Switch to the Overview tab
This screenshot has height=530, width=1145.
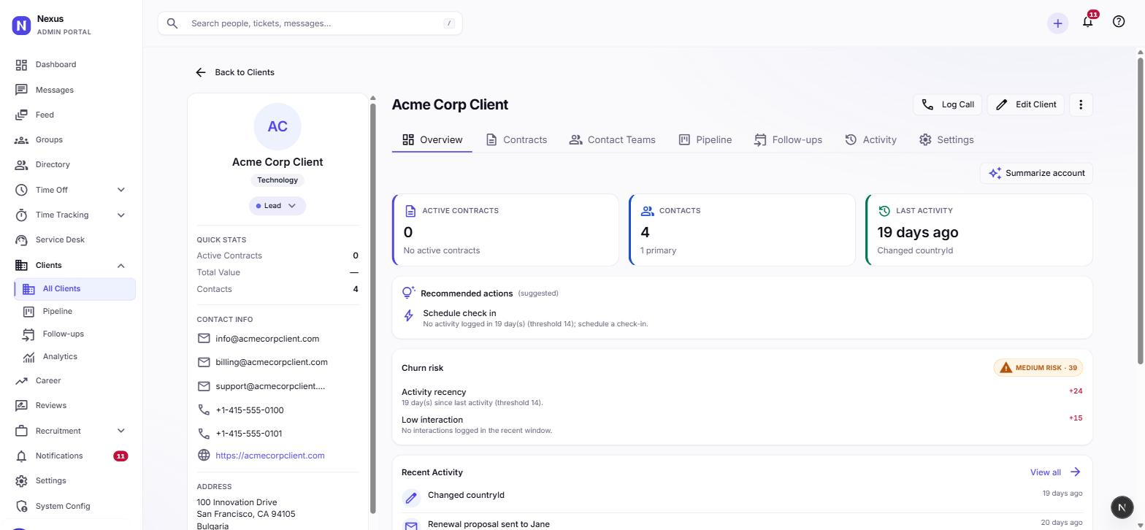coord(432,139)
